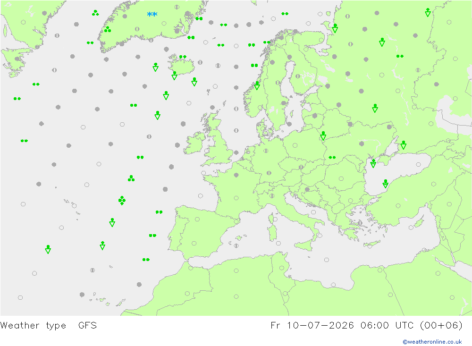
Task: Click the half-filled circle over southern Germany
Action: (269, 173)
